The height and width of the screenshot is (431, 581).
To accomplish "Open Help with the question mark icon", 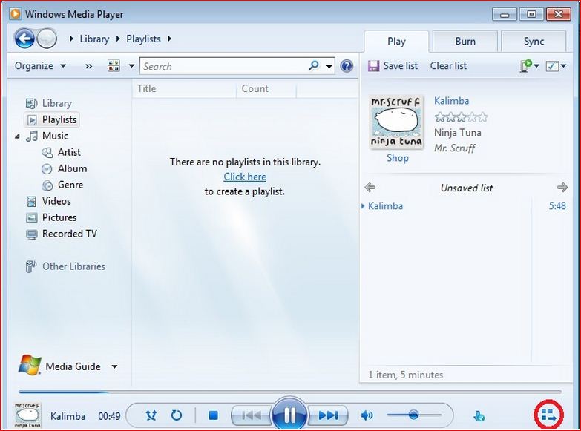I will click(347, 66).
